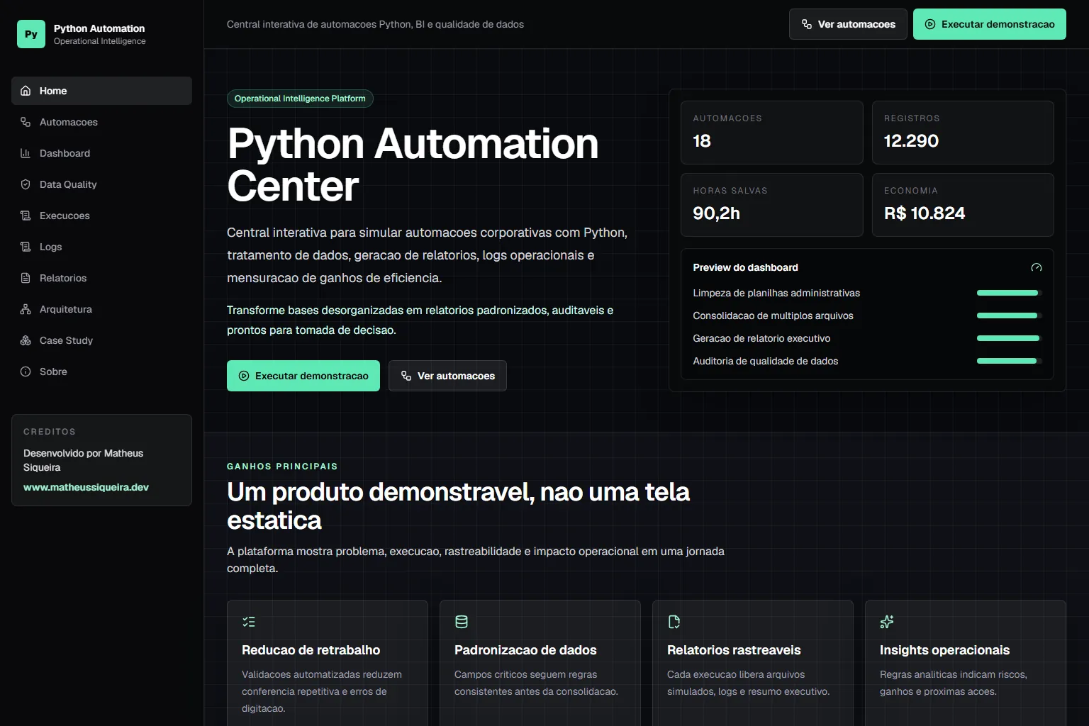The height and width of the screenshot is (726, 1089).
Task: Click the Home house icon in sidebar
Action: (x=26, y=91)
